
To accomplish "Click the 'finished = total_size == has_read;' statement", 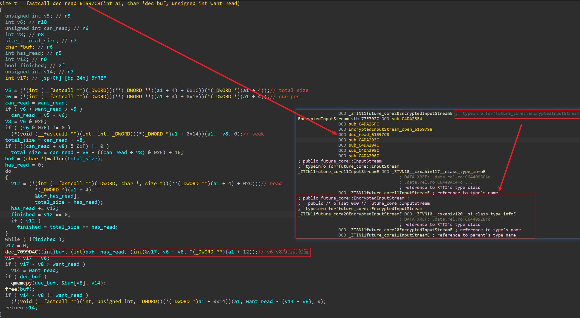I will (67, 227).
